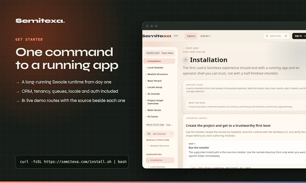
Task: Click the round icon beside Installation heading
Action: pyautogui.click(x=186, y=60)
